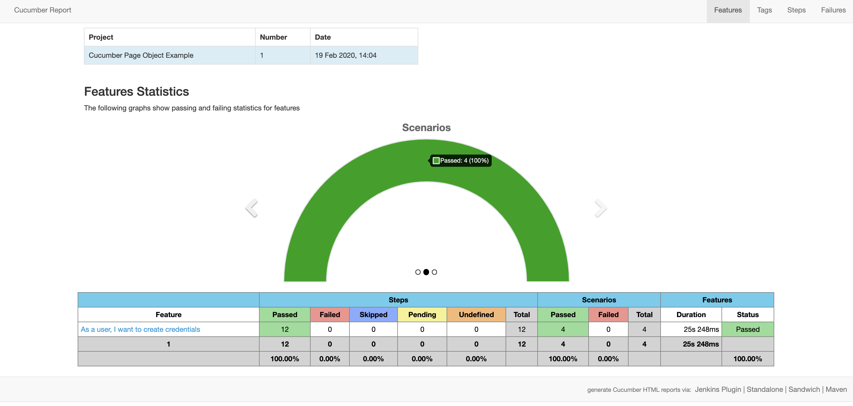Image resolution: width=853 pixels, height=406 pixels.
Task: Switch to the Tags tab
Action: tap(764, 10)
